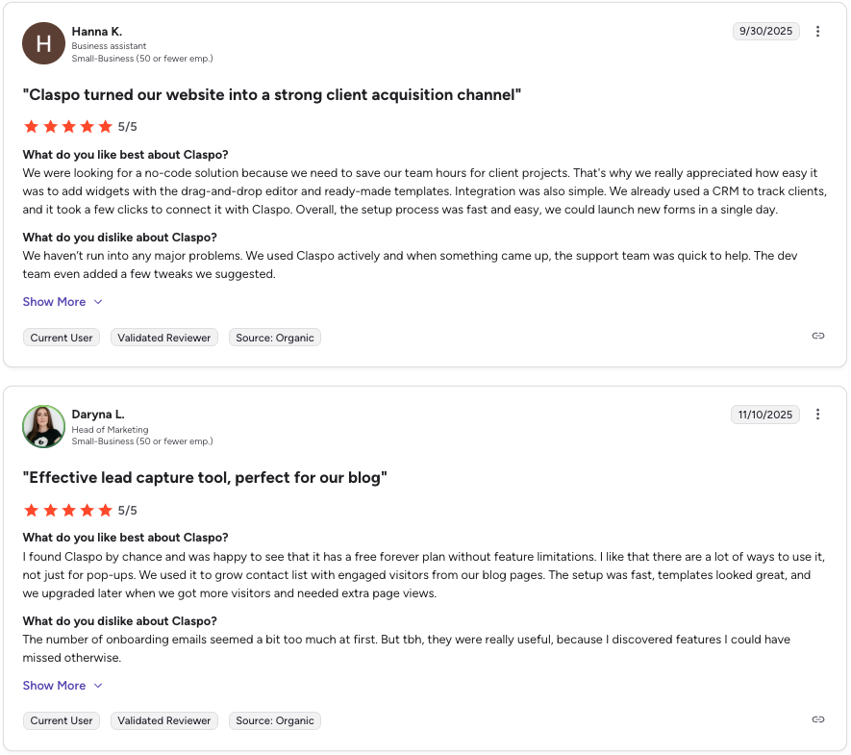
Task: Click Source: Organic tag on Hanna K.'s review
Action: [x=275, y=338]
